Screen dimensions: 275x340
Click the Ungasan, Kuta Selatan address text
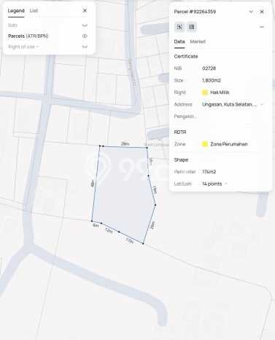229,105
